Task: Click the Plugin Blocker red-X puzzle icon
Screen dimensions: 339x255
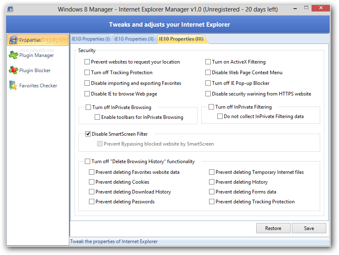Action: [x=14, y=70]
